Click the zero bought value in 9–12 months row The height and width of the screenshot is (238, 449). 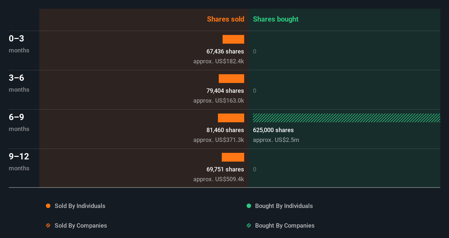click(255, 169)
